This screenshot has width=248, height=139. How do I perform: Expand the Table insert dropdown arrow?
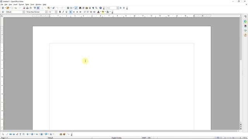(x=73, y=8)
